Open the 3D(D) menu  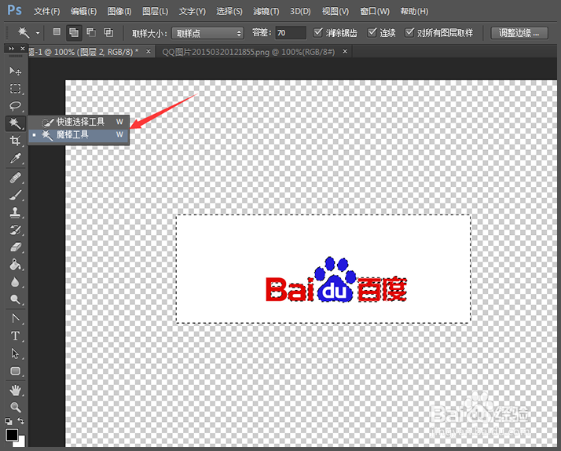(300, 12)
